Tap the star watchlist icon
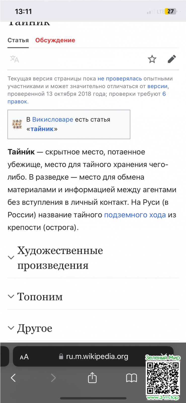 pyautogui.click(x=152, y=59)
